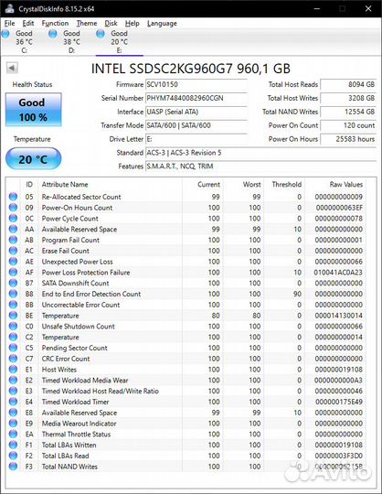
Task: Click the Firmware field SCV10150
Action: 196,84
